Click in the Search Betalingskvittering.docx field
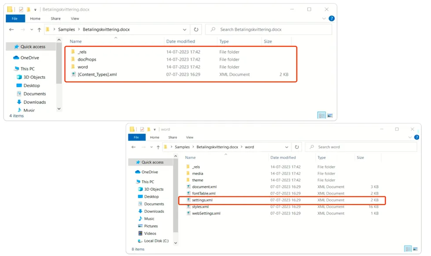The height and width of the screenshot is (256, 431). tap(269, 30)
